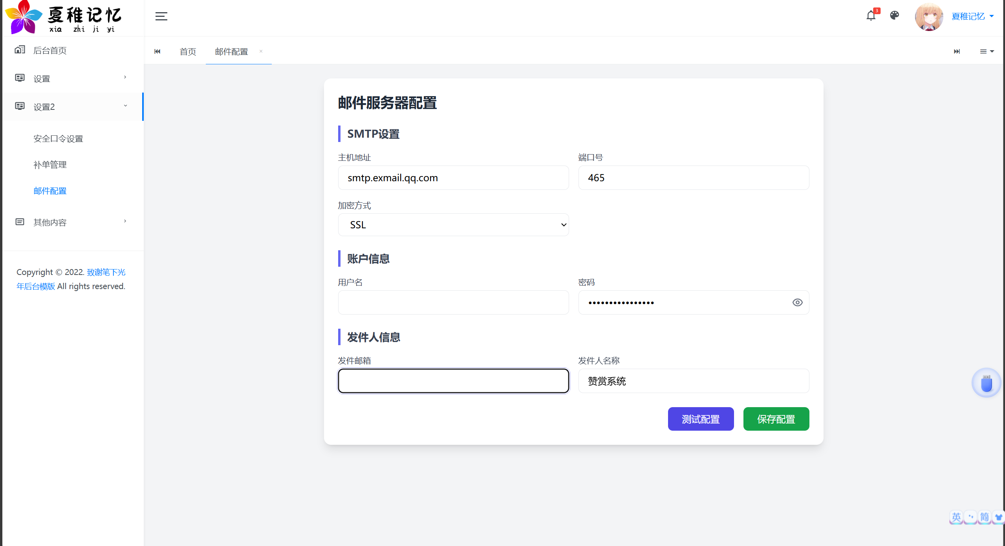Toggle the hamburger sidebar collapse icon
The height and width of the screenshot is (546, 1005).
161,16
